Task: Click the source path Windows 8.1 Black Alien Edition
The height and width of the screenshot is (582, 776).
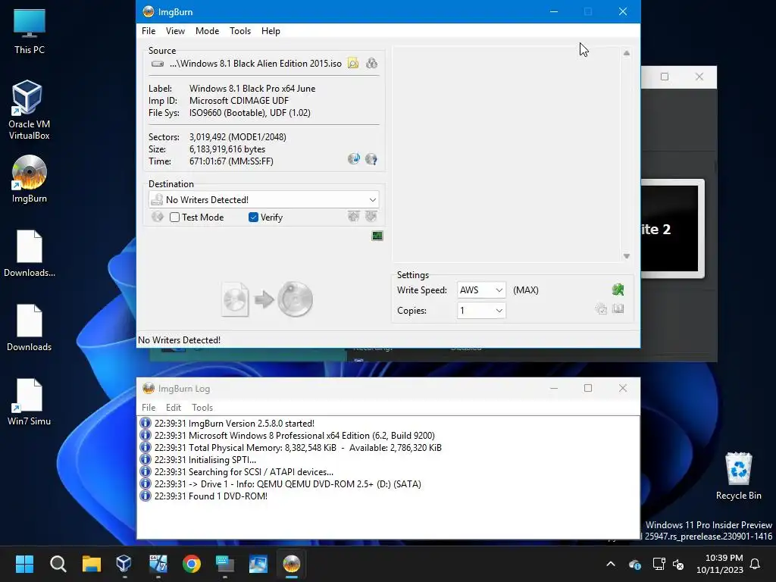Action: (255, 64)
